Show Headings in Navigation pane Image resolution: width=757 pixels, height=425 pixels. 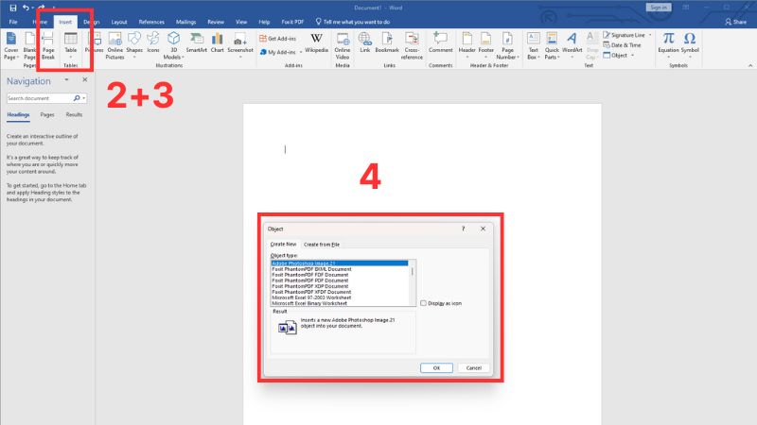click(x=18, y=114)
